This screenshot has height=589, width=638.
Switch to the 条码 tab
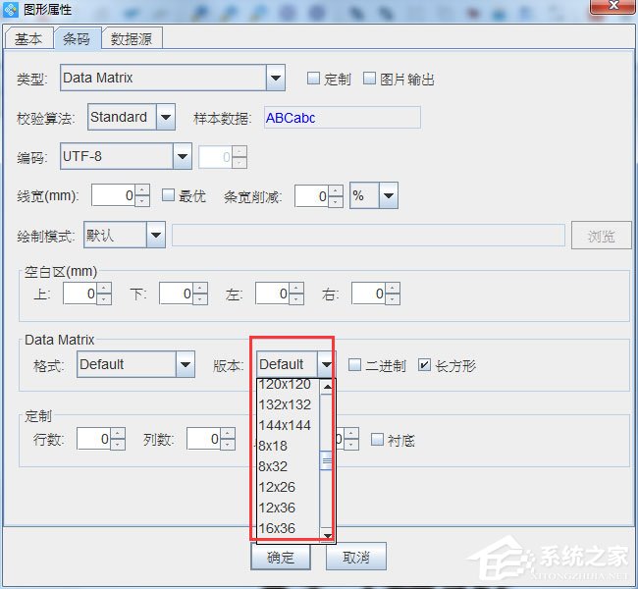(x=77, y=38)
